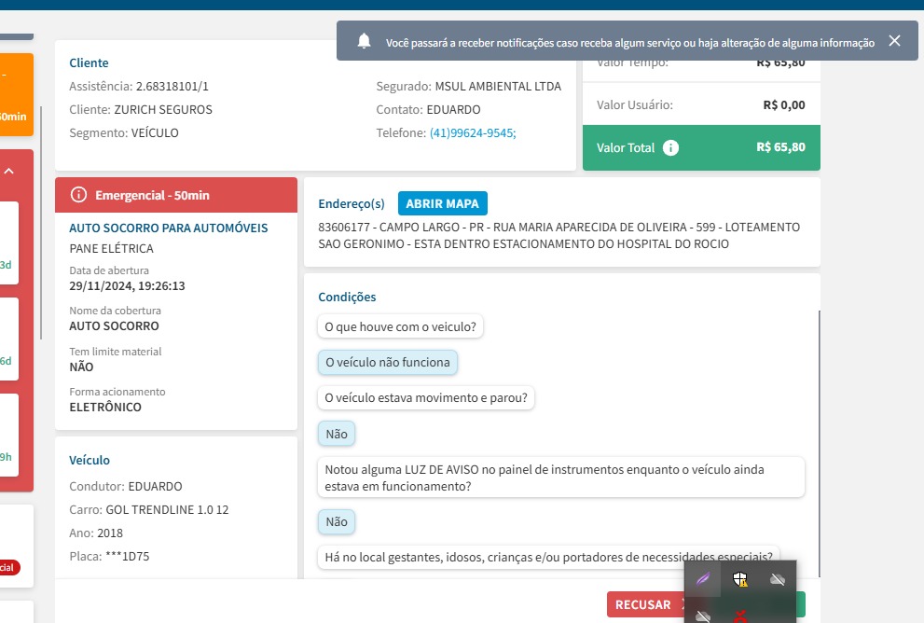The image size is (924, 623).
Task: Click the lower-row OneDrive cloud tray icon
Action: coord(702,616)
